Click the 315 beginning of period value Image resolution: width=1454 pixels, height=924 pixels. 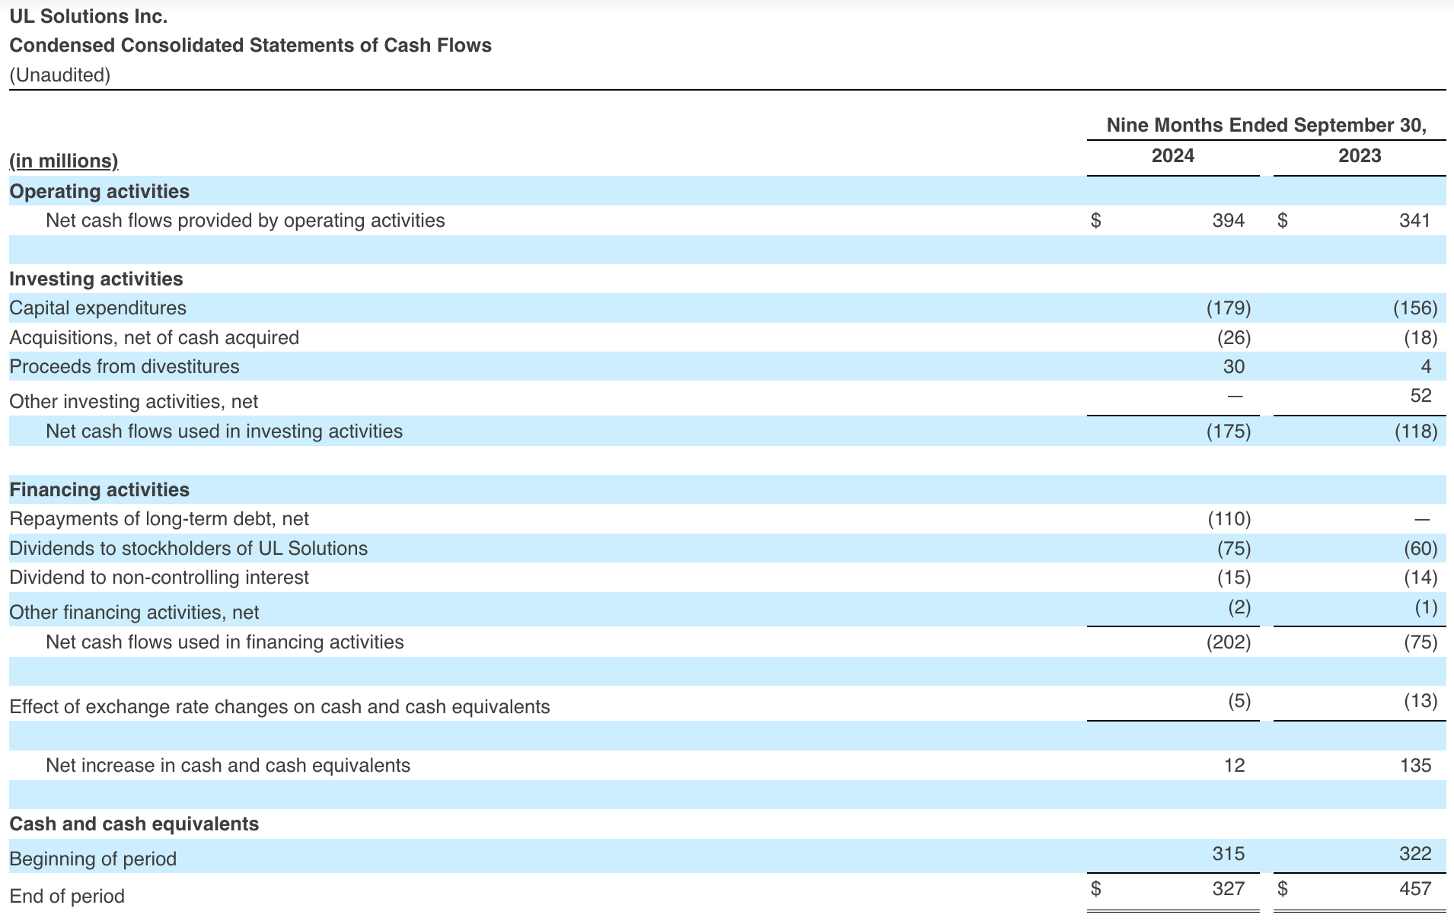pos(1229,854)
